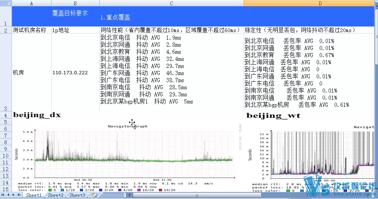Screen dimensions: 378x199
Task: Go to the first sheet with the navigation arrow
Action: [3, 195]
